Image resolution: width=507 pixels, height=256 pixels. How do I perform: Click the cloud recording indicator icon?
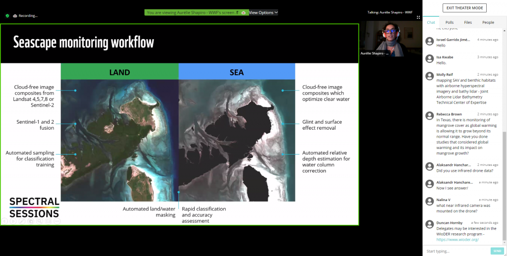click(x=15, y=16)
